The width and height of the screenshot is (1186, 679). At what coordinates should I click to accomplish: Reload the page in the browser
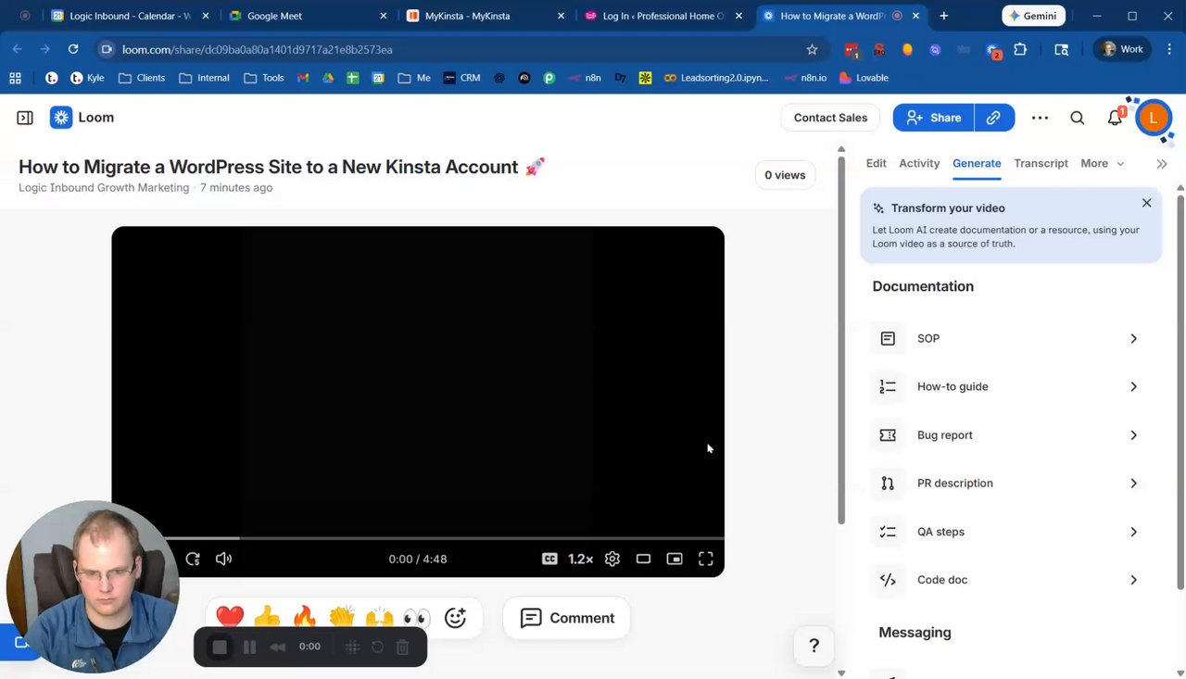73,49
